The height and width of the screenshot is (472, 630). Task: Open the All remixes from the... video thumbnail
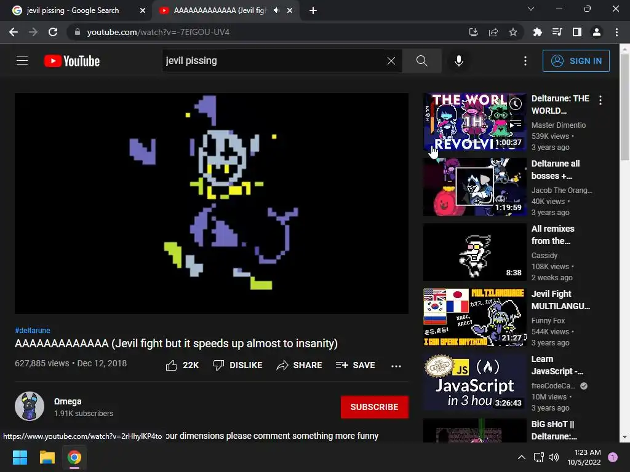[x=475, y=251]
